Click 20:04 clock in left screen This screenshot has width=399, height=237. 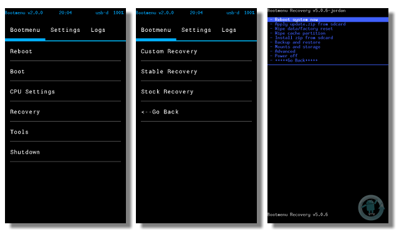pos(65,12)
